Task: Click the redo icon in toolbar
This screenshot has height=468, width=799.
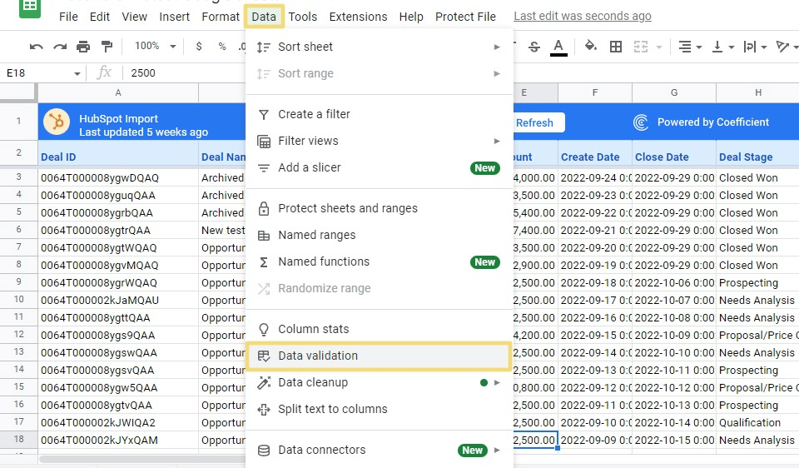Action: 59,47
